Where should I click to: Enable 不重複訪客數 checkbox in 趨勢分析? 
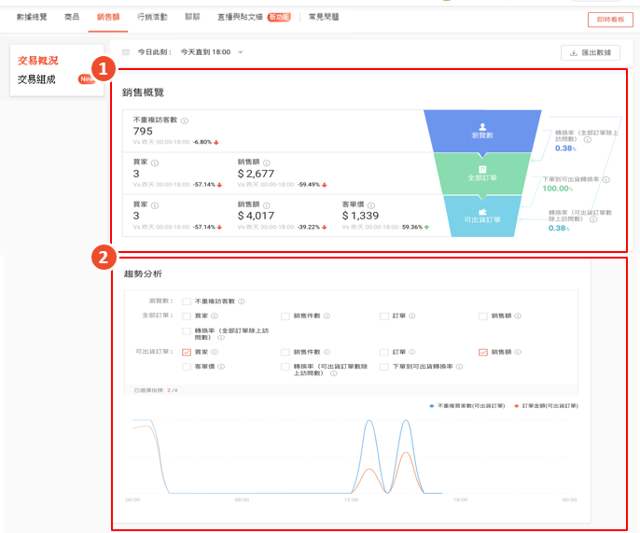tap(187, 302)
